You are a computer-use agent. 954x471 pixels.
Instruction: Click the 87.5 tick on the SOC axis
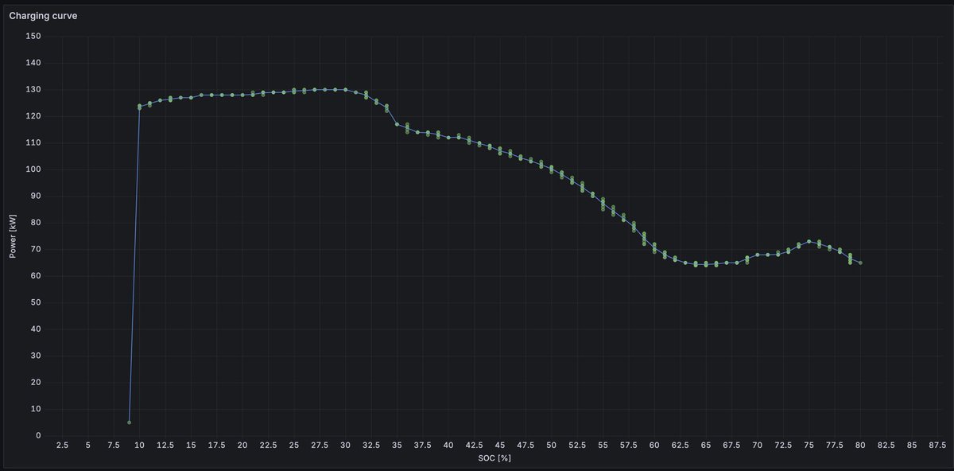937,445
